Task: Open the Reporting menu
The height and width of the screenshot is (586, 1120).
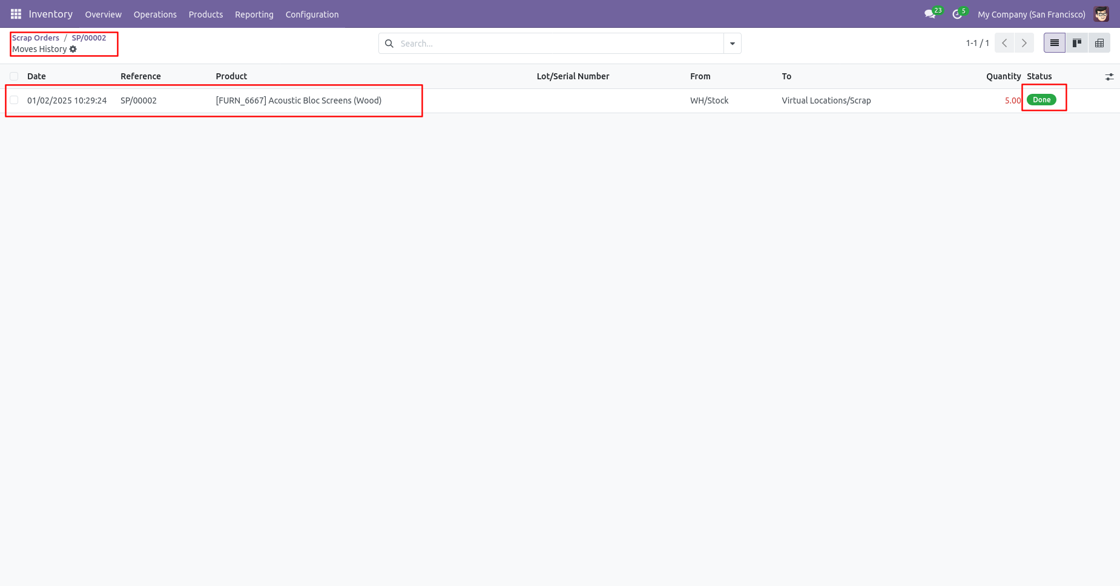Action: point(254,15)
